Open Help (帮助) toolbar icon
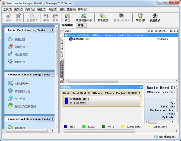This screenshot has width=181, height=141. [140, 16]
